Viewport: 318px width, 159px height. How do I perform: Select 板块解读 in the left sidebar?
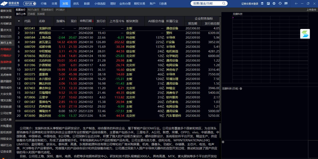[6, 17]
